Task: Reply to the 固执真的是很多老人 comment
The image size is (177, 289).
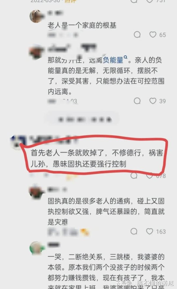Action: click(134, 231)
